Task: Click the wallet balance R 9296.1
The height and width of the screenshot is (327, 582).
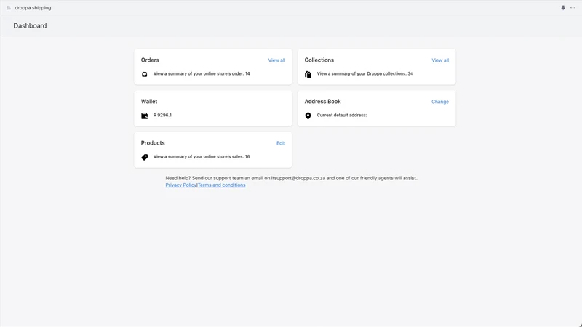Action: click(162, 116)
